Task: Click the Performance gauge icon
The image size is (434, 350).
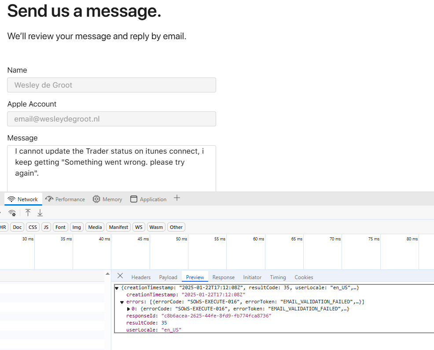Action: 49,199
